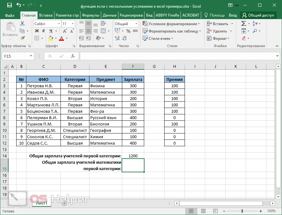
Task: Open the Calibri font name dropdown
Action: 59,24
